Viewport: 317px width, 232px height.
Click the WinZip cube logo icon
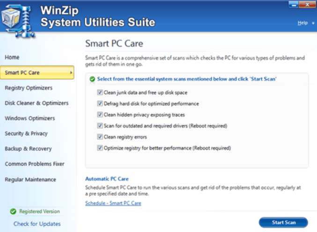tap(18, 22)
